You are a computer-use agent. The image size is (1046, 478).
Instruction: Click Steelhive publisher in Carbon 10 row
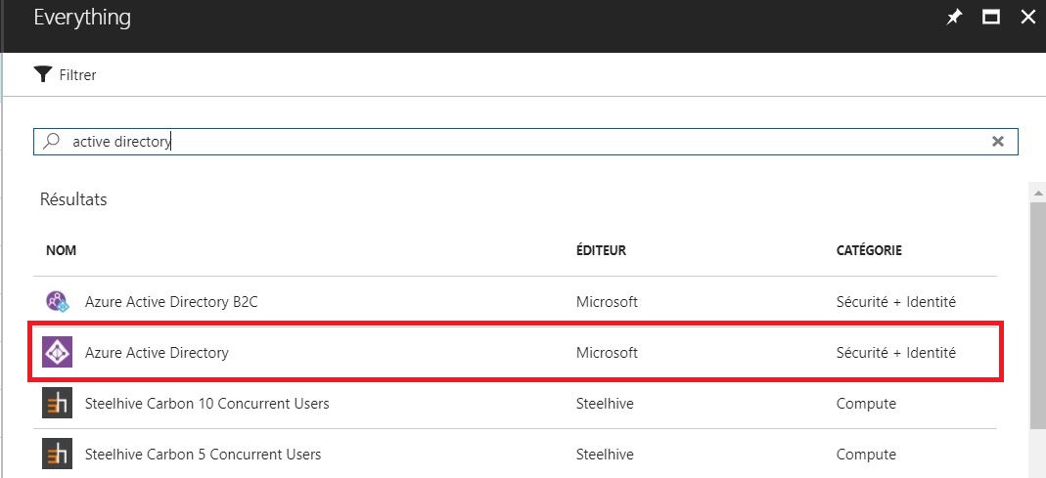pyautogui.click(x=605, y=404)
